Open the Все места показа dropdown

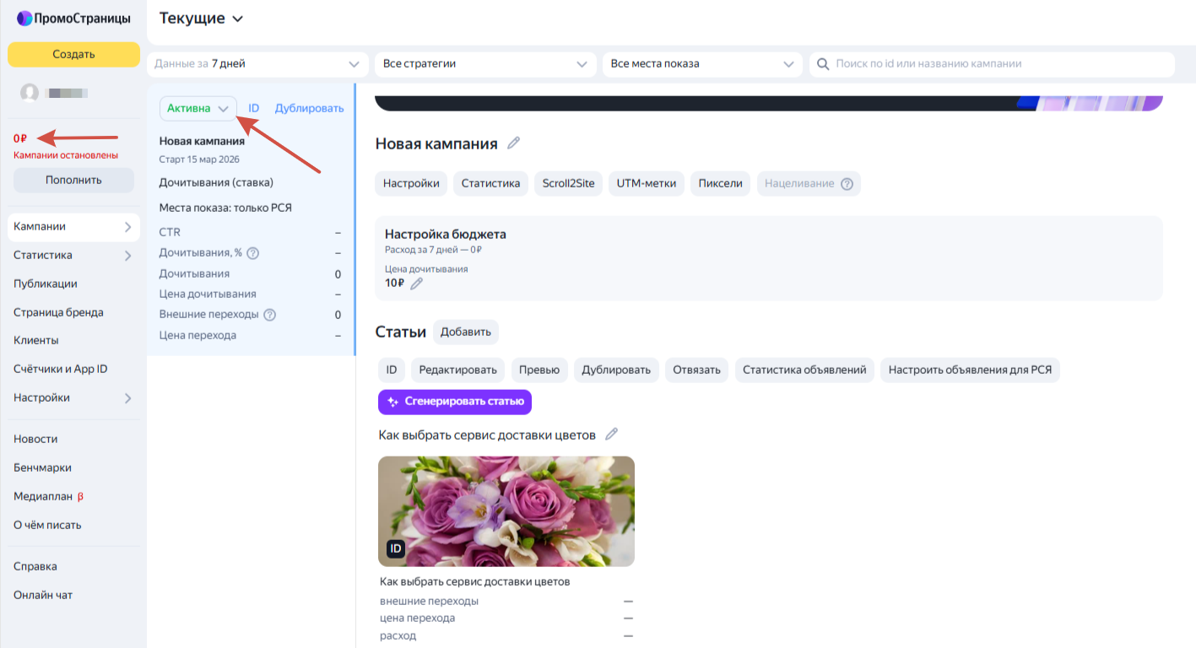(x=701, y=64)
